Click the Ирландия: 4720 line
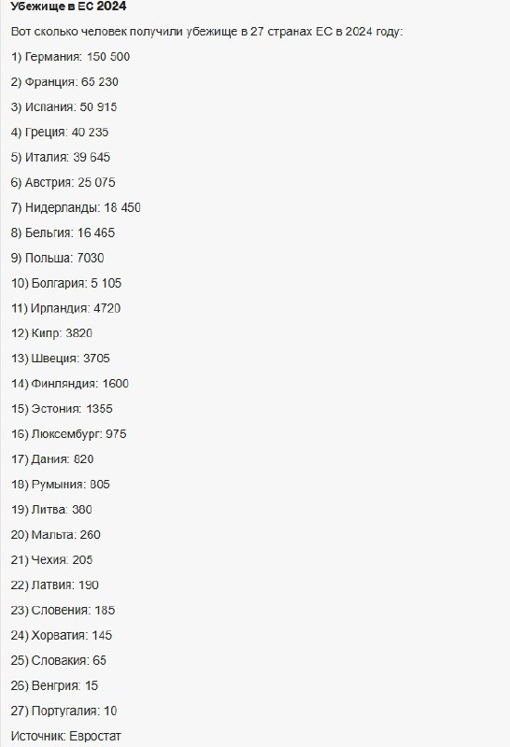510x747 pixels. point(65,308)
